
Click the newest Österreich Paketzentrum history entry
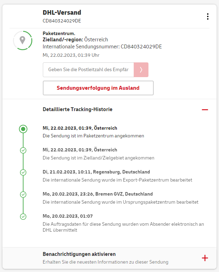point(80,128)
